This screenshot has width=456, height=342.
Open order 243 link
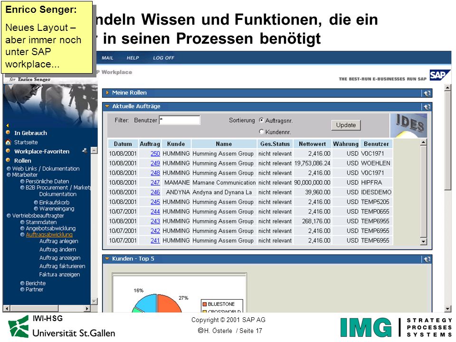155,221
